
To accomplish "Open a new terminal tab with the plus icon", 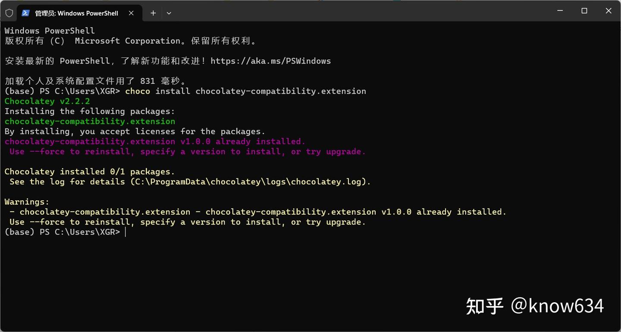I will coord(153,13).
